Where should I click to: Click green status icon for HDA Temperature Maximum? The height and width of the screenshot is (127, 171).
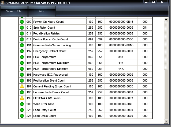pos(22,63)
